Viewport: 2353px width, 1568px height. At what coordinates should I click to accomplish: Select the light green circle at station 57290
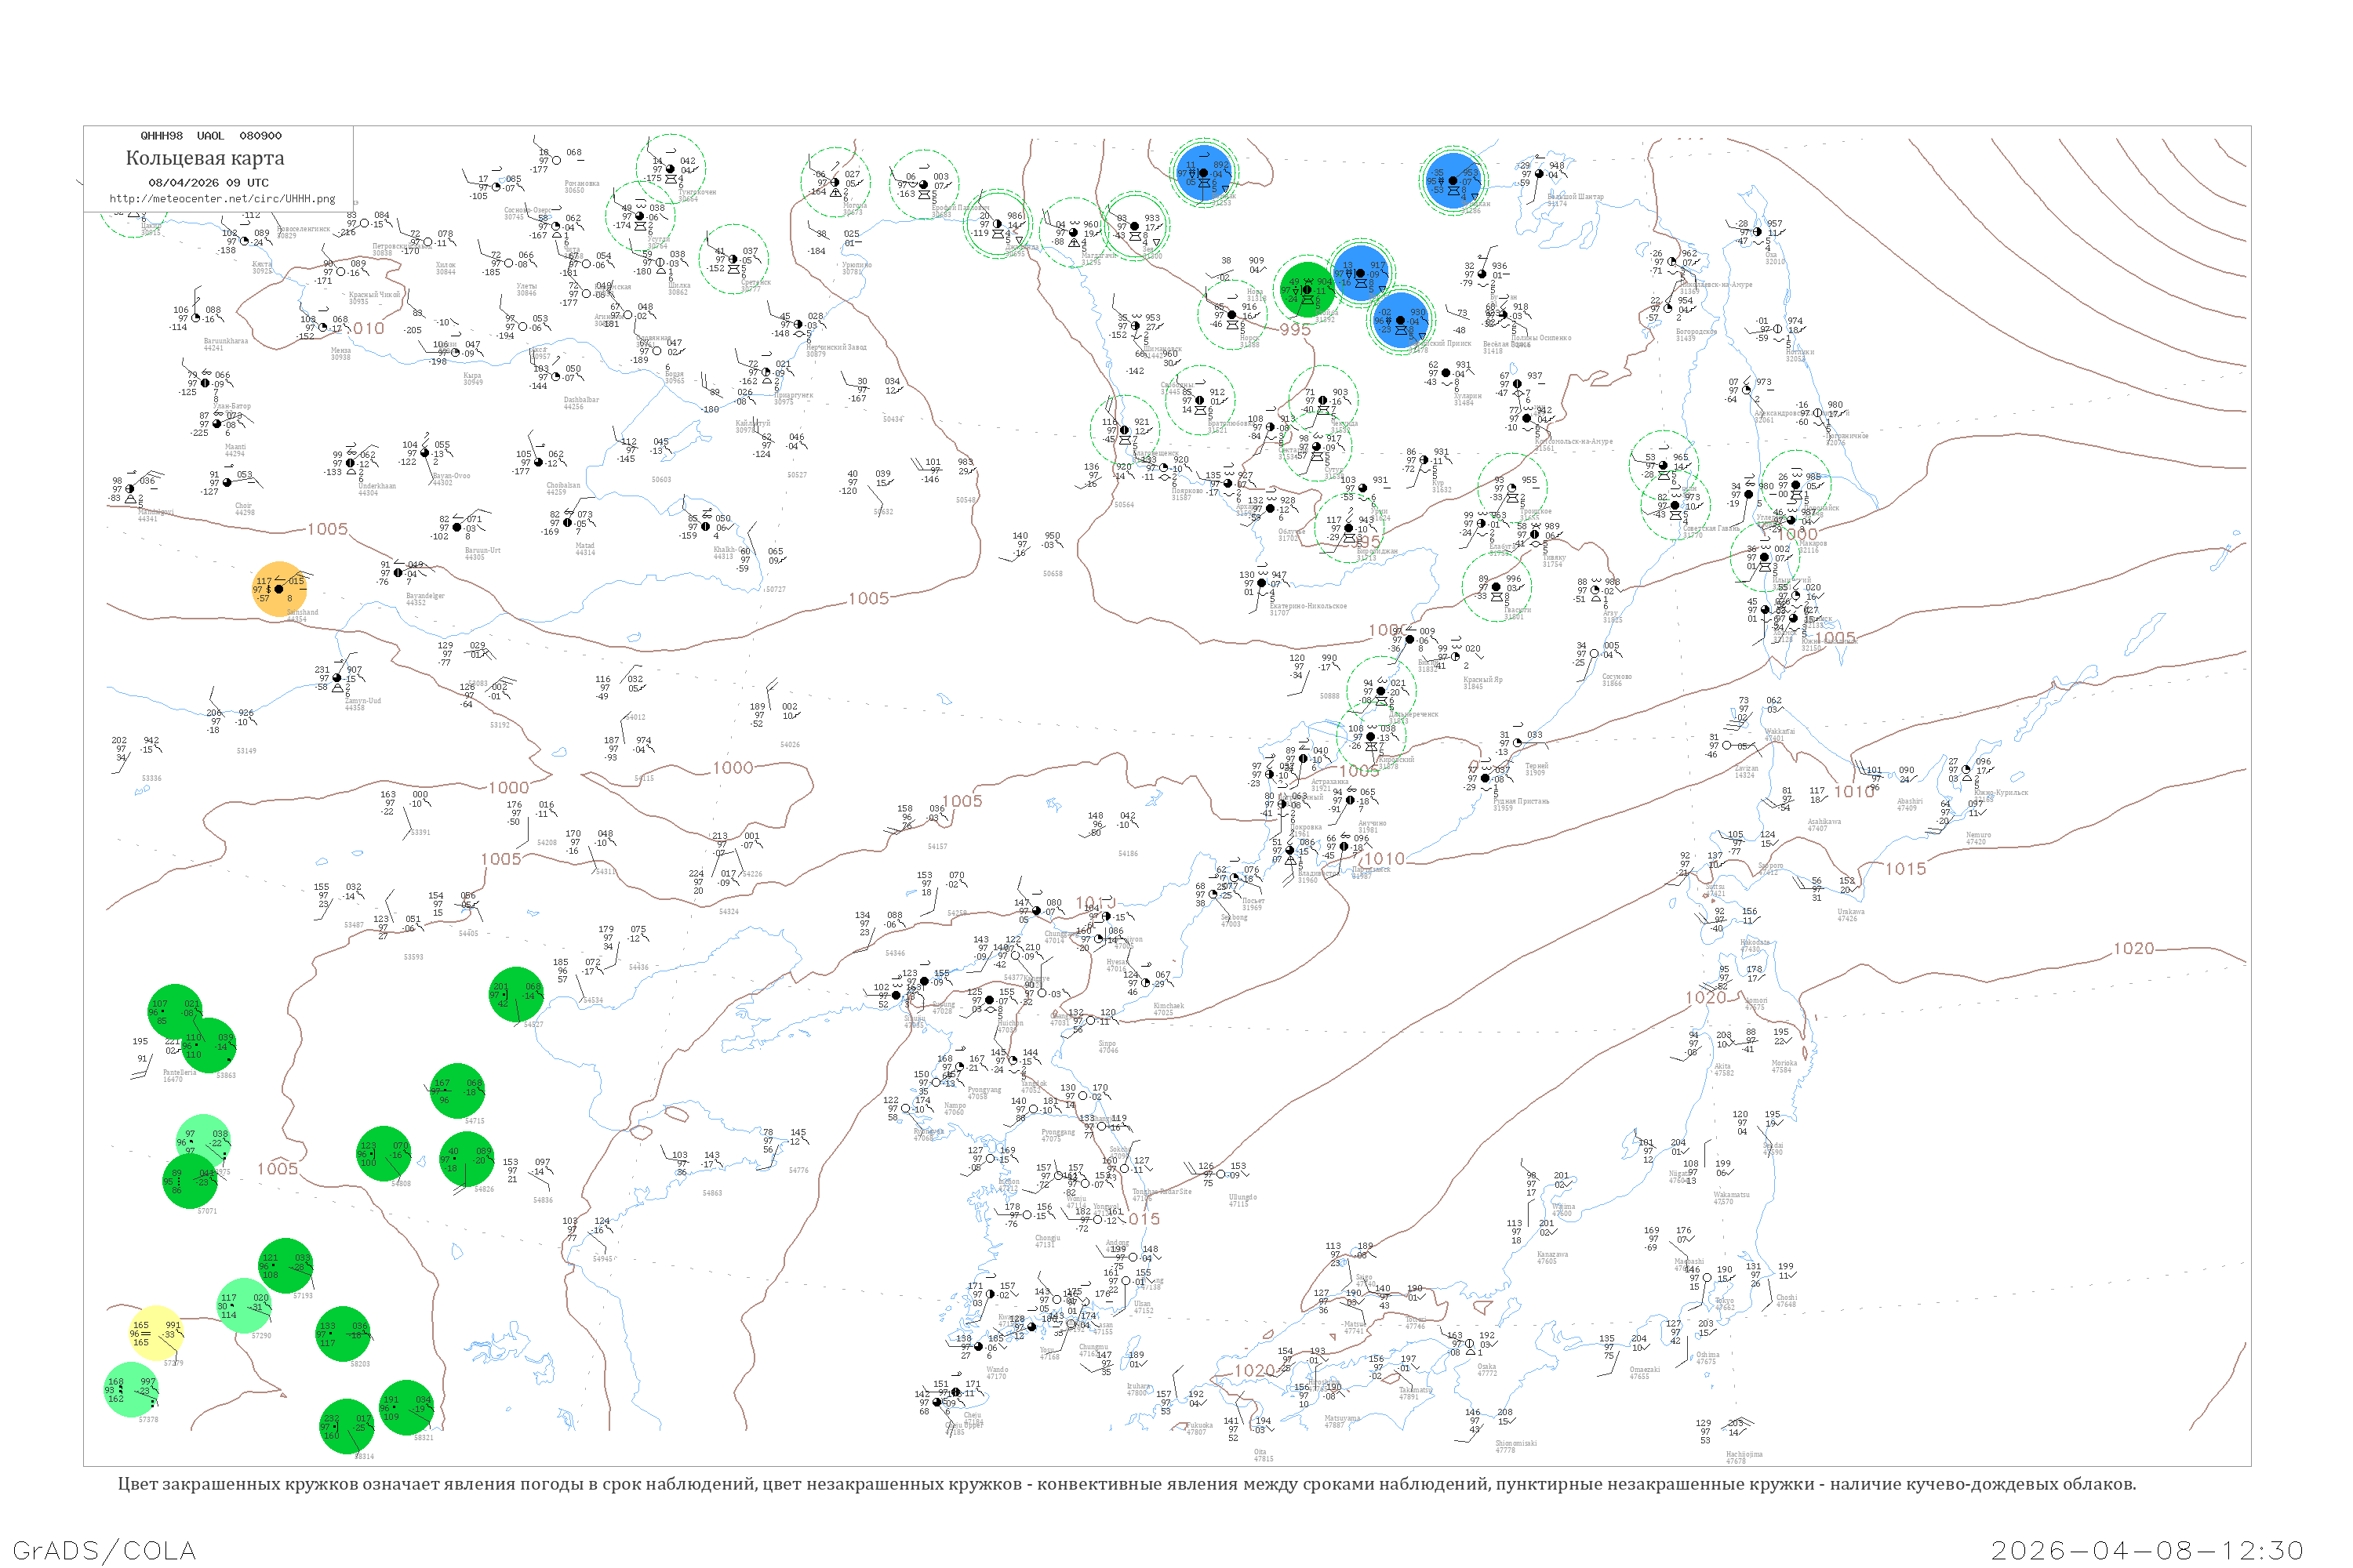pyautogui.click(x=244, y=1305)
